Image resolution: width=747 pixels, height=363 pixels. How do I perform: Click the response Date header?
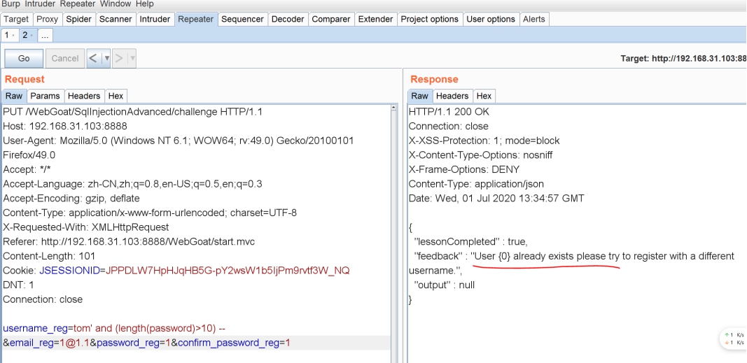point(496,199)
